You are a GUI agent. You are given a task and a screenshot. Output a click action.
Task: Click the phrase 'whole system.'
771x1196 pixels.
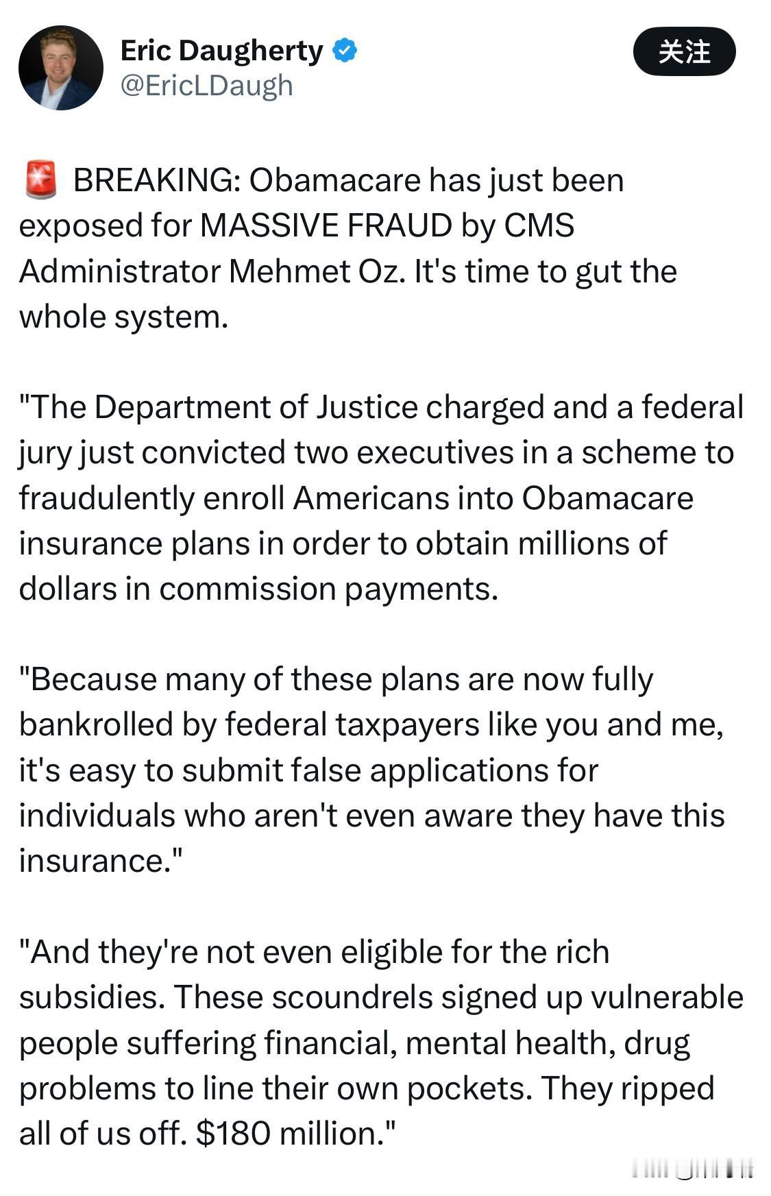[123, 317]
